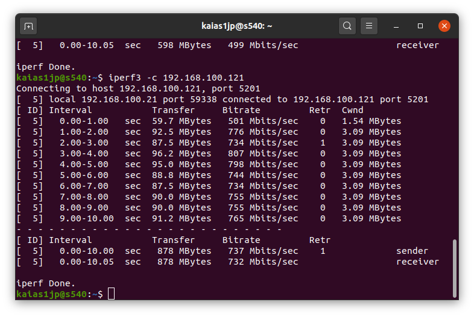Image resolution: width=474 pixels, height=317 pixels.
Task: Click 'Connecting to host' line
Action: (x=138, y=88)
